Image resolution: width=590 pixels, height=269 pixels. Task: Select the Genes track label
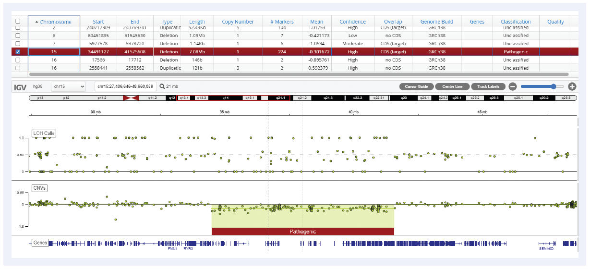[x=40, y=243]
